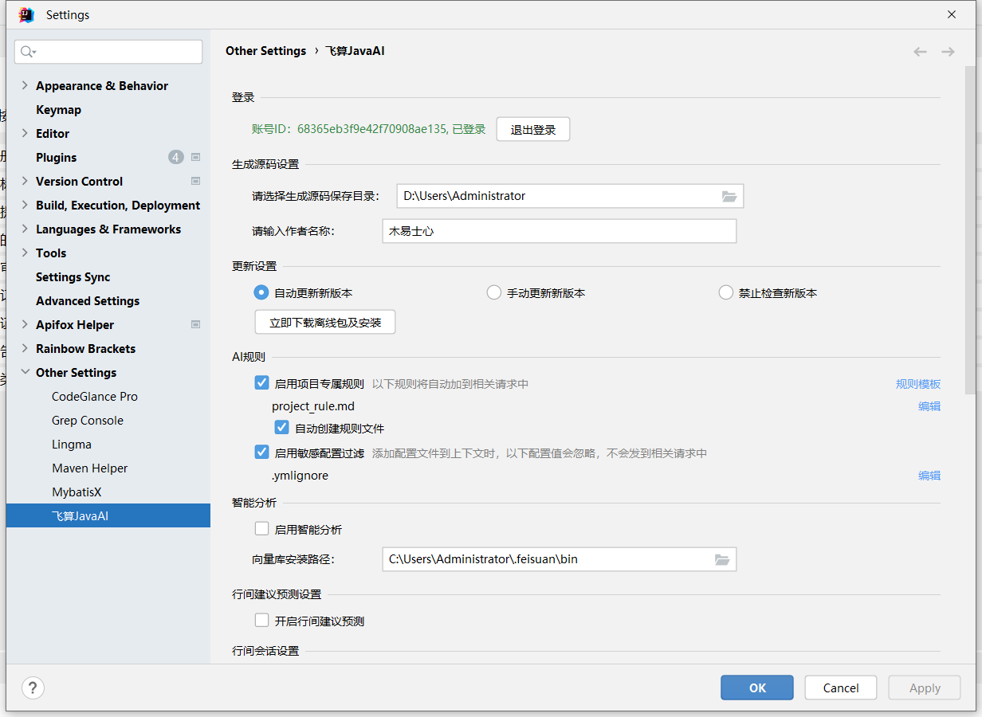Click the project-level icon beside Plugins

click(196, 157)
